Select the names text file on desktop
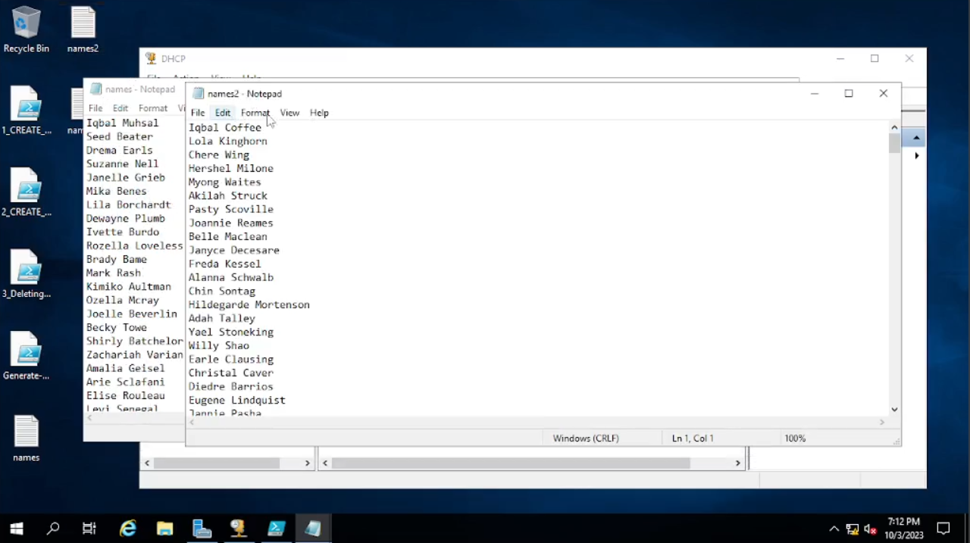 (26, 438)
